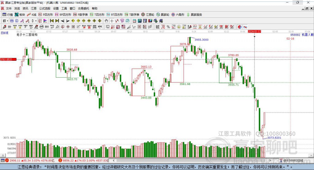Jump to the last bar arrow icon
314x170 pixels.
coord(57,21)
